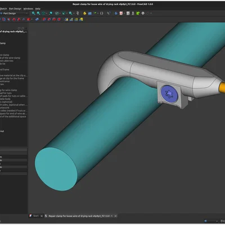225x225 pixels.
Task: Open the Help menu
Action: coord(38,9)
